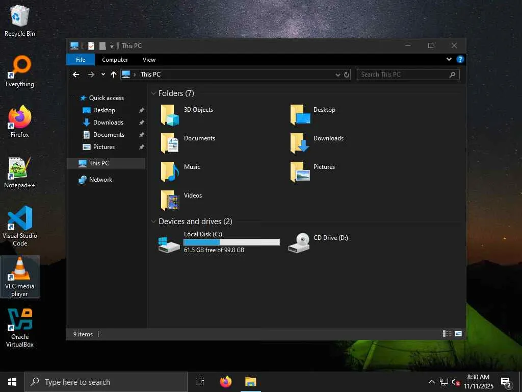
Task: Open the address bar history dropdown
Action: [x=338, y=75]
